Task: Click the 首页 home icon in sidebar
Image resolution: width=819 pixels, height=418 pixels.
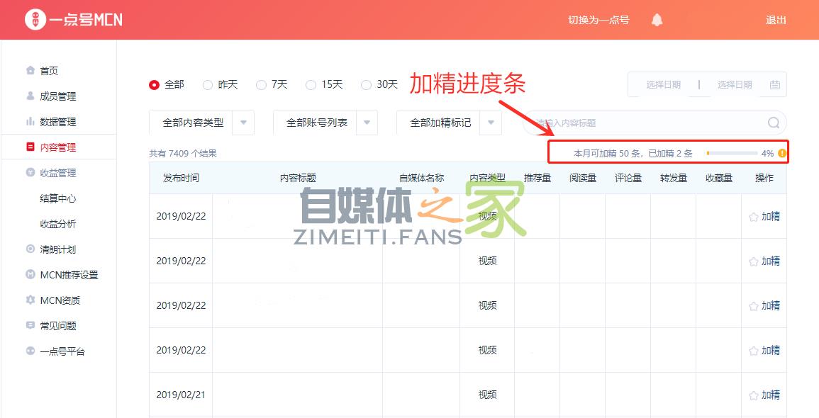Action: tap(30, 71)
